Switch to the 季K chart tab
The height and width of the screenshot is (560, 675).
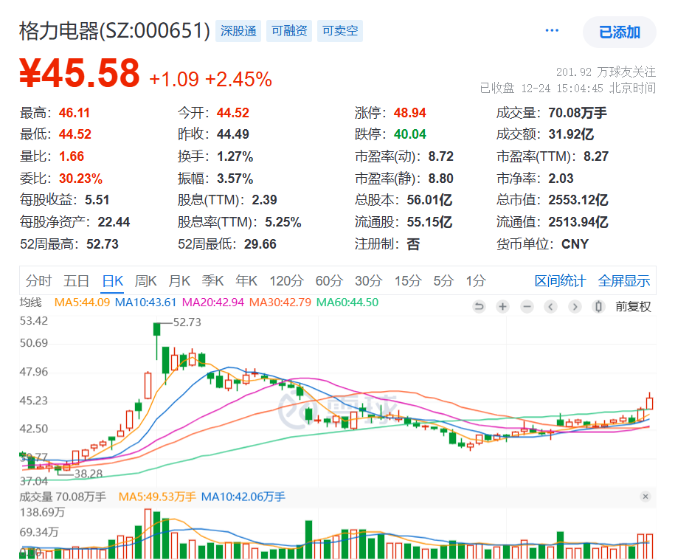click(212, 281)
